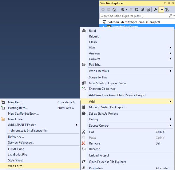Click the Publish globe icon

pos(84,64)
